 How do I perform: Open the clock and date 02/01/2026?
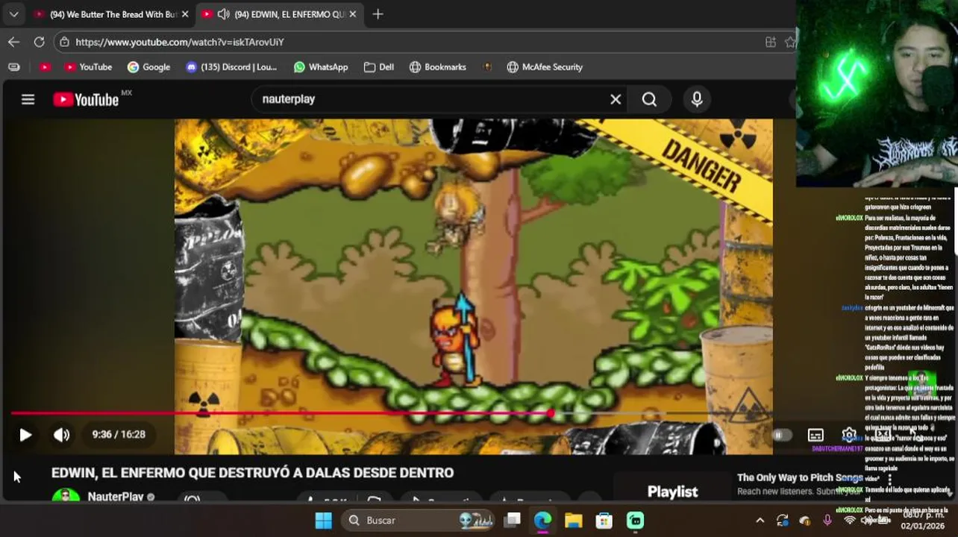click(x=924, y=520)
